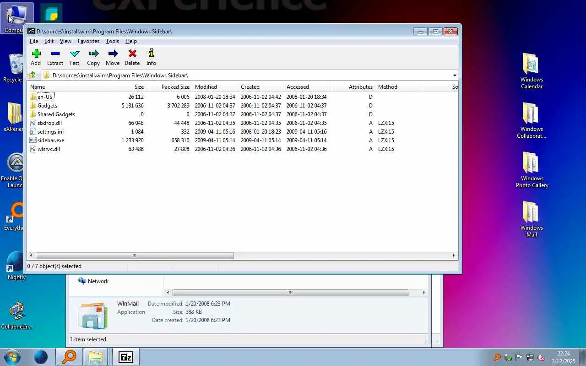The image size is (586, 366).
Task: Click the 7-Zip scrollbar left arrow
Action: pos(31,256)
